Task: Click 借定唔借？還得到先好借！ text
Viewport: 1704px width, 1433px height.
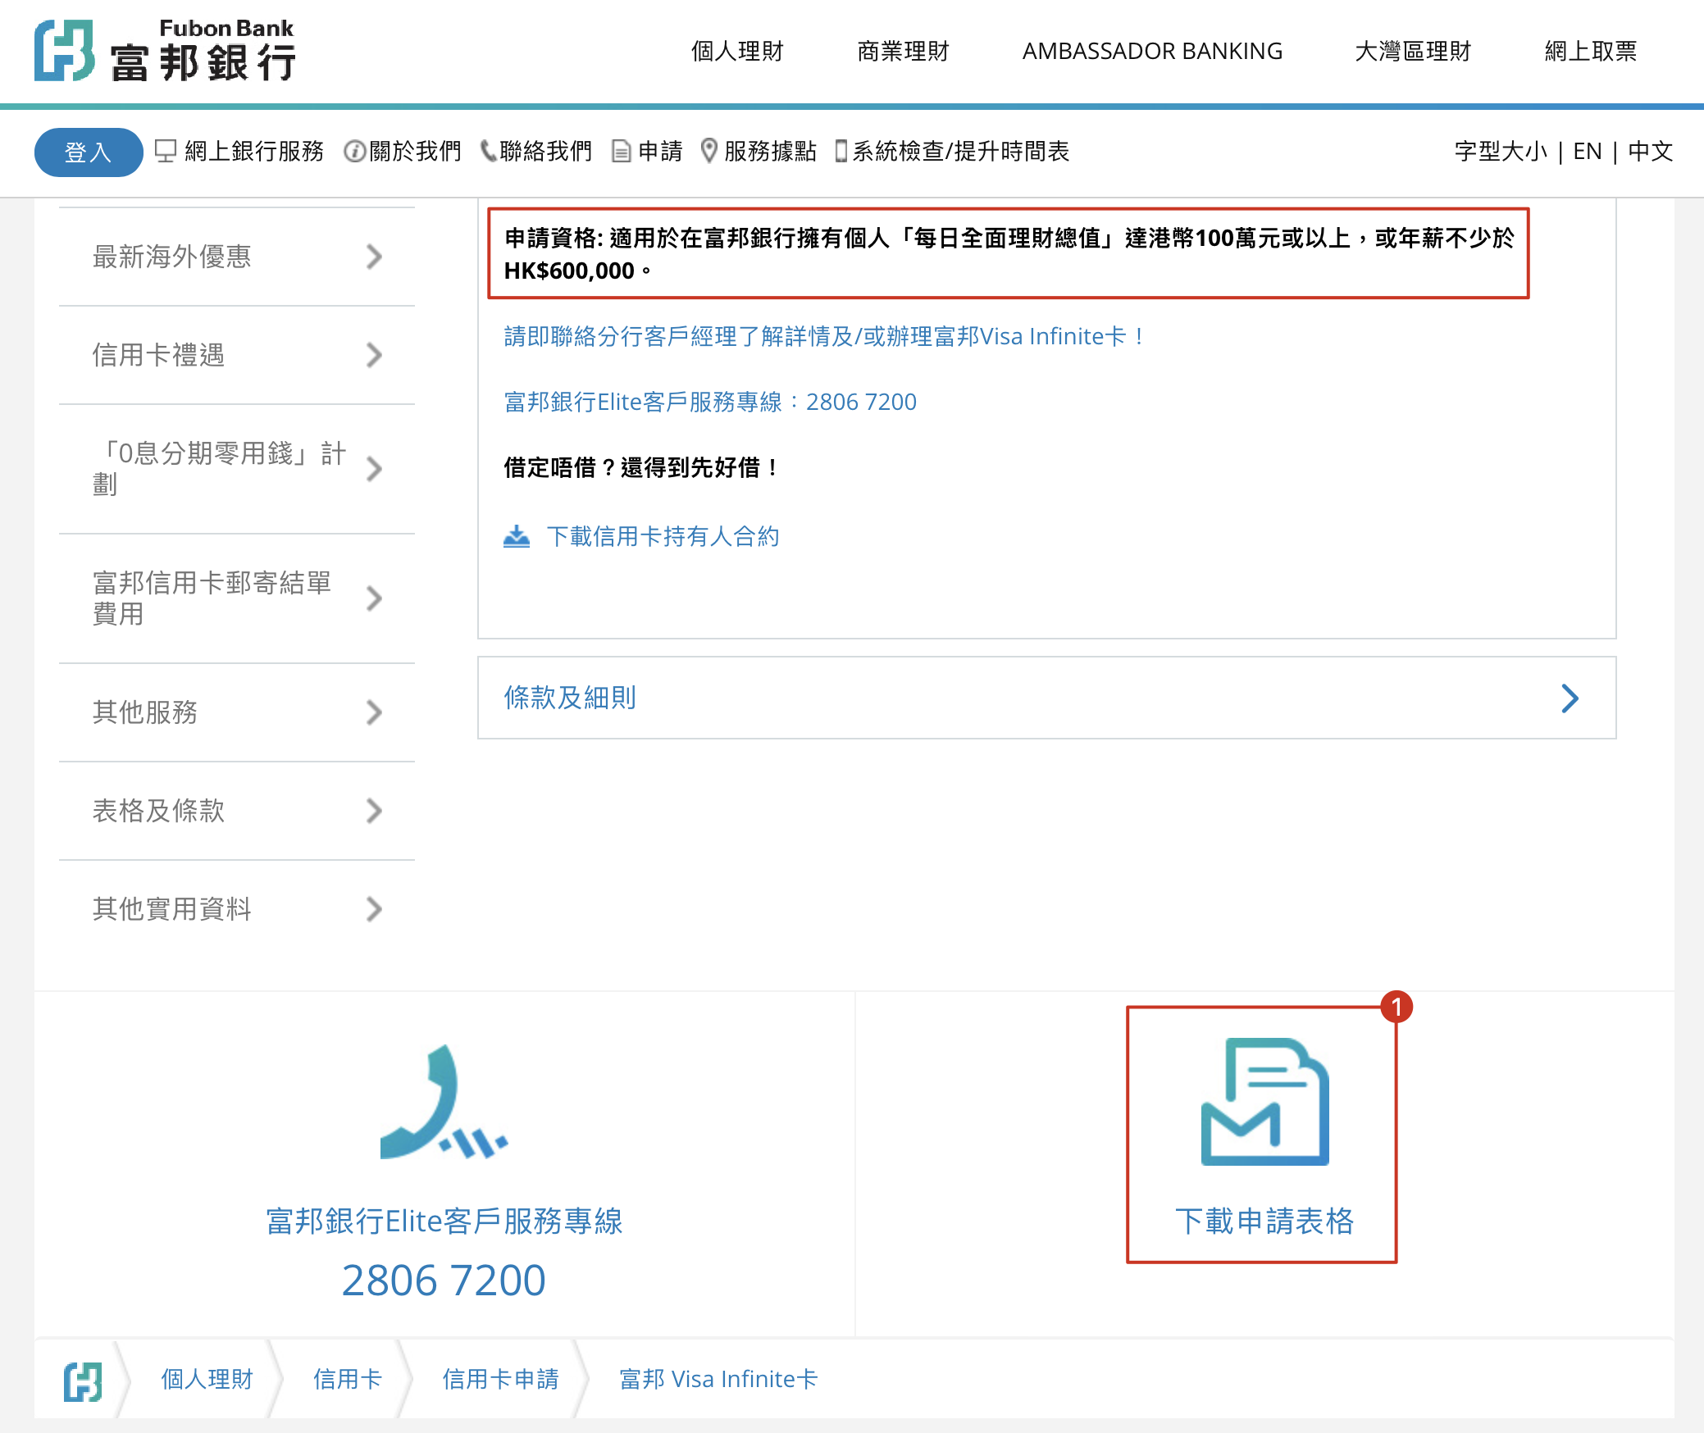Action: (x=641, y=467)
